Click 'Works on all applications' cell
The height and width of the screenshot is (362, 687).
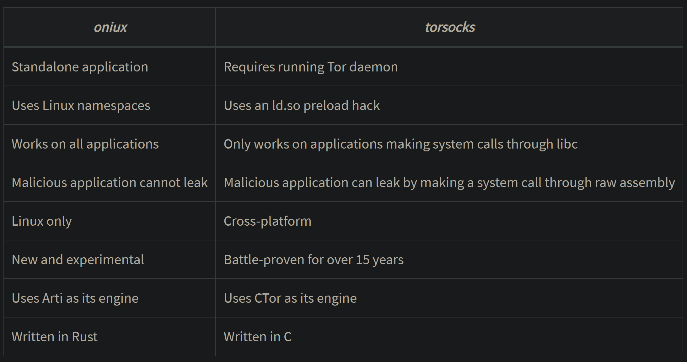(x=85, y=144)
